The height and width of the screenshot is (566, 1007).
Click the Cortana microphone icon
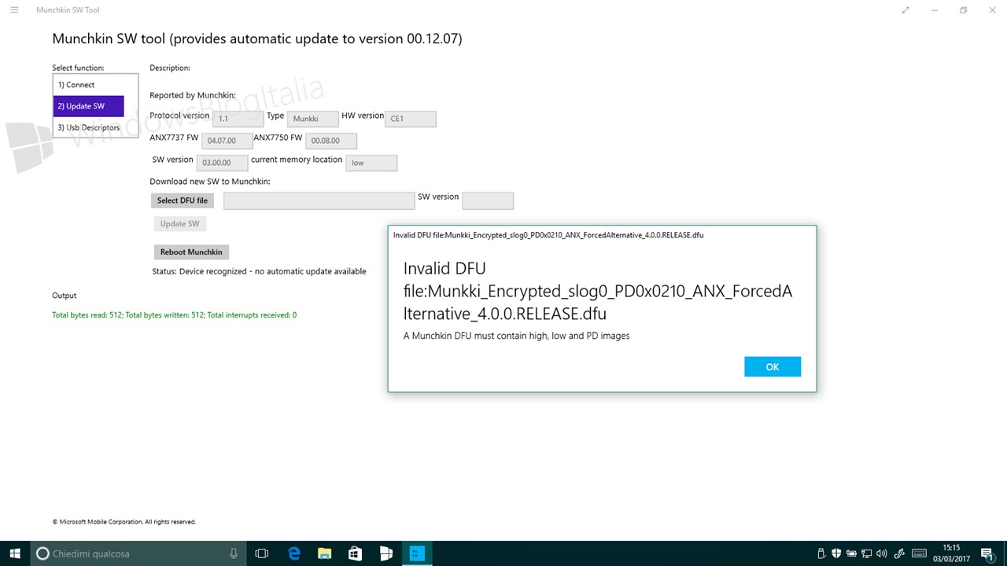pyautogui.click(x=234, y=553)
